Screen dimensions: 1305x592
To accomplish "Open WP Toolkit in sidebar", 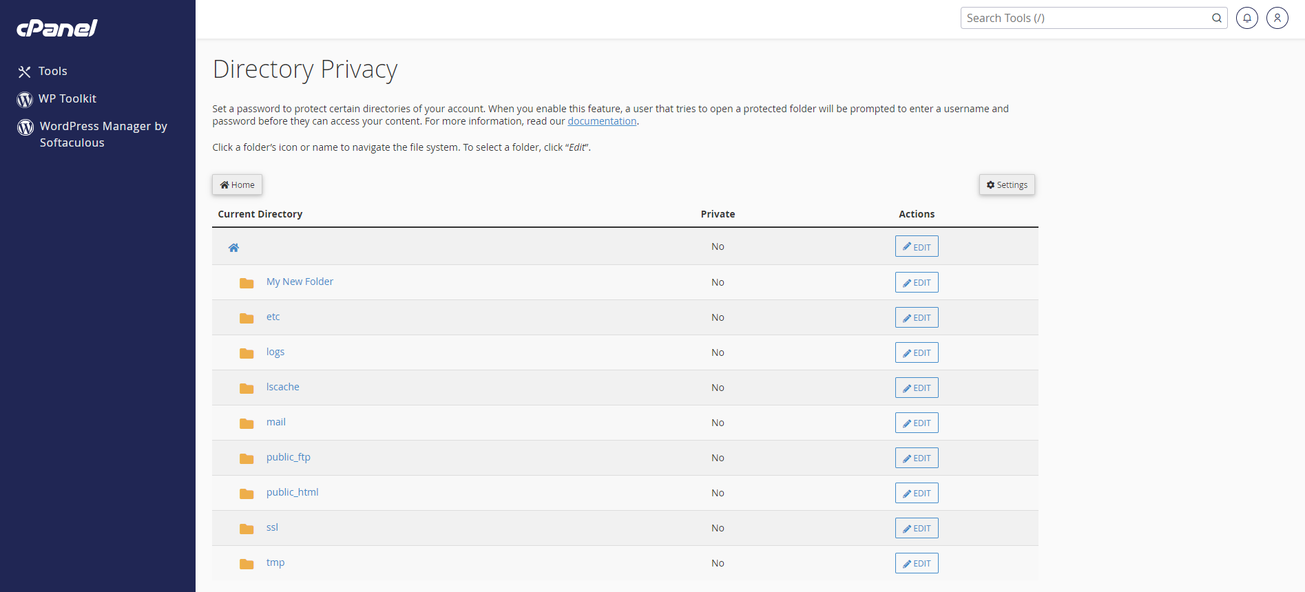I will coord(67,98).
